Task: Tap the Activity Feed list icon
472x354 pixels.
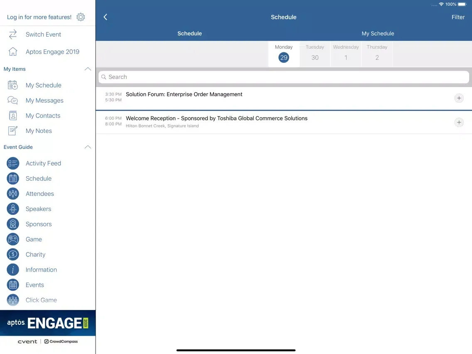Action: (x=12, y=163)
